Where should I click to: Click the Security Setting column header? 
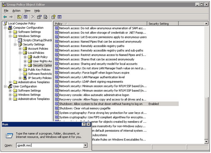coord(163,24)
